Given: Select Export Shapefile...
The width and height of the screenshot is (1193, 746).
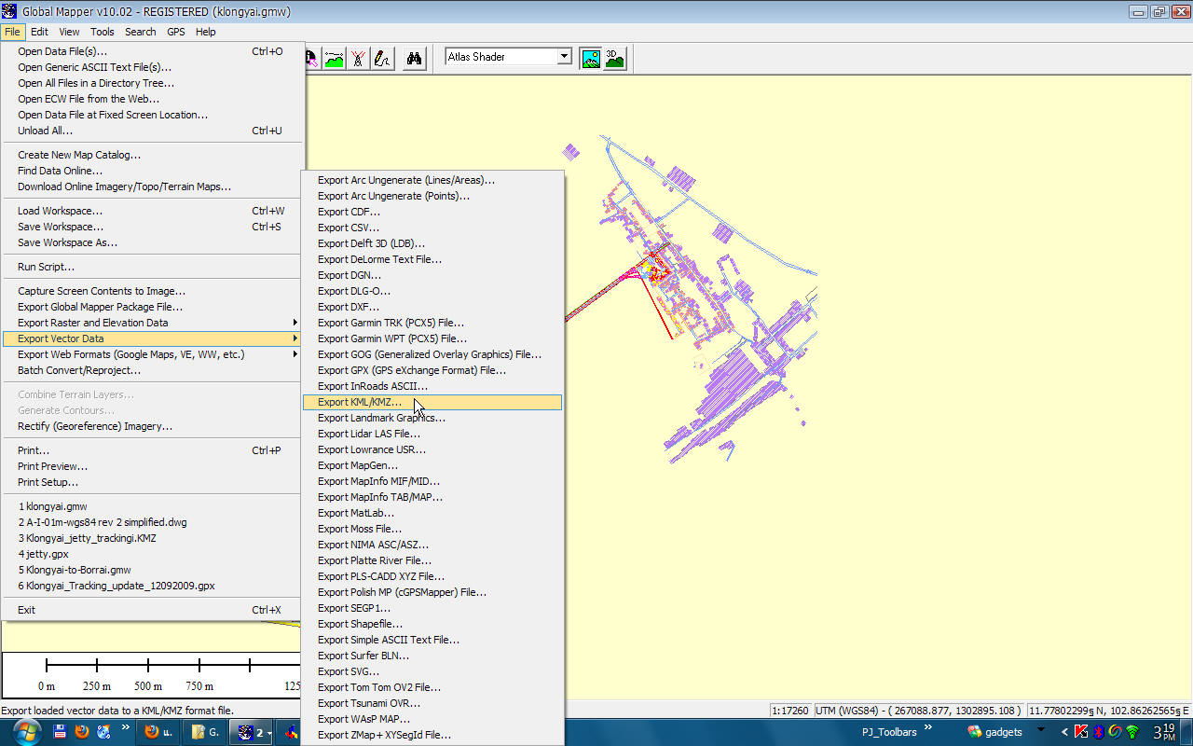Looking at the screenshot, I should [x=432, y=624].
